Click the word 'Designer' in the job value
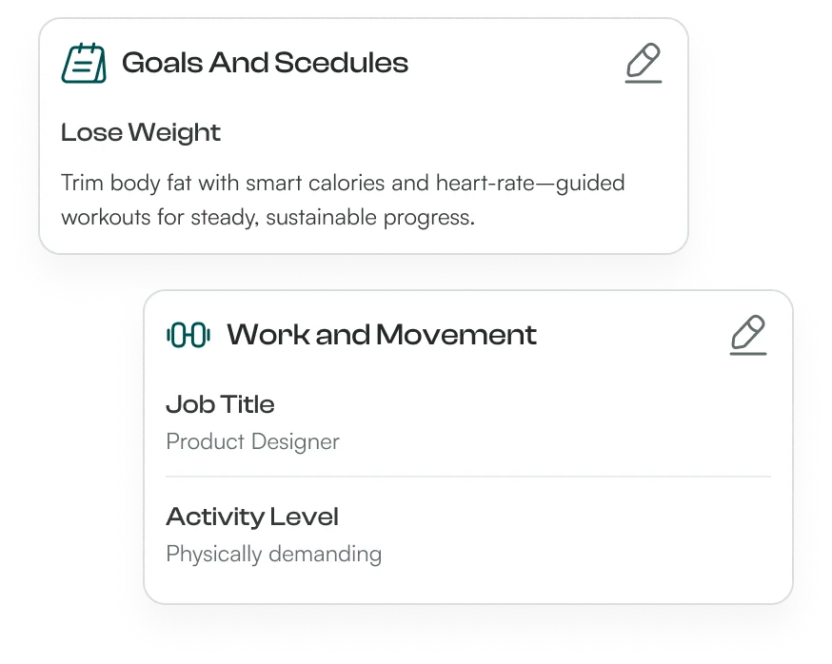832x664 pixels. coord(297,441)
